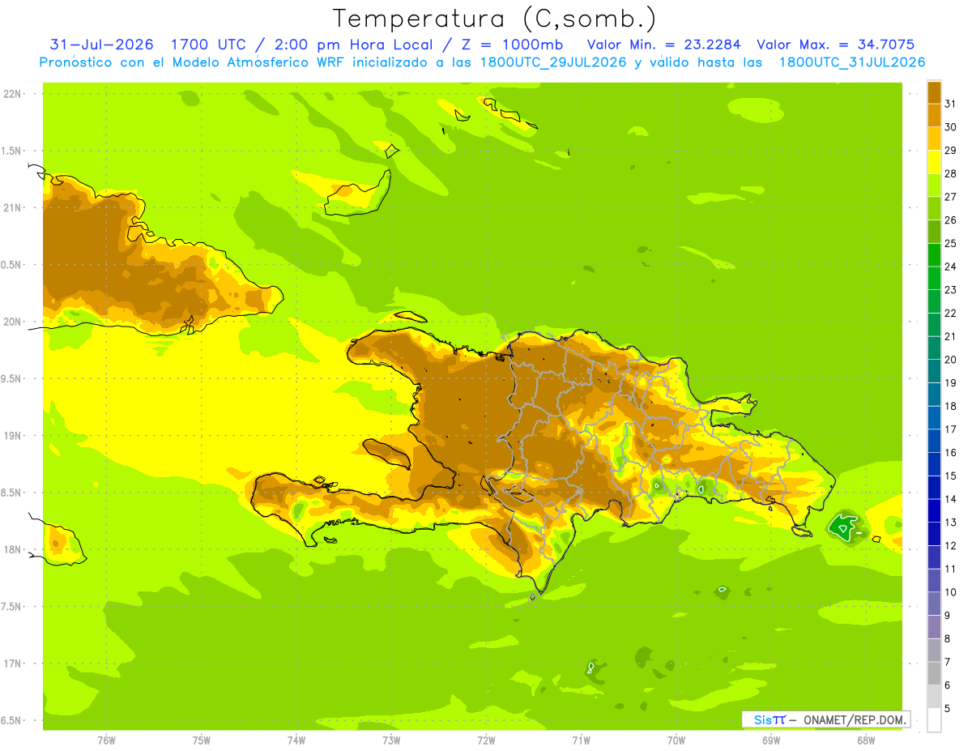
Task: Click 'Valor Min. = 23.2284' readout
Action: [x=664, y=45]
